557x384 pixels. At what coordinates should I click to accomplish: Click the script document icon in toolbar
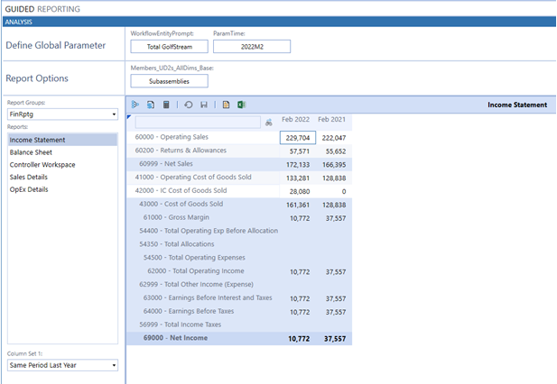tap(151, 105)
